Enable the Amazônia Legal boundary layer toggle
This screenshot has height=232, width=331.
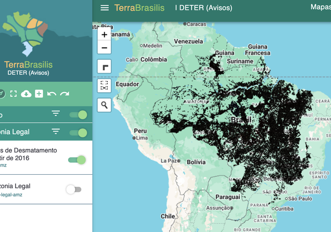click(x=74, y=189)
